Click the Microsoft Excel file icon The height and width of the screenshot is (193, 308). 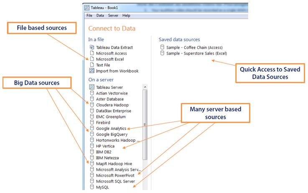tap(92, 59)
